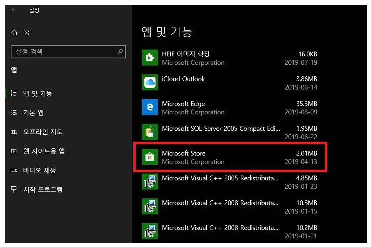The height and width of the screenshot is (248, 372).
Task: Select 앱 및 기능 in sidebar
Action: point(37,93)
